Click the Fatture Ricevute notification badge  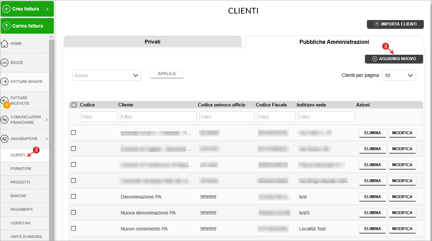[x=6, y=105]
